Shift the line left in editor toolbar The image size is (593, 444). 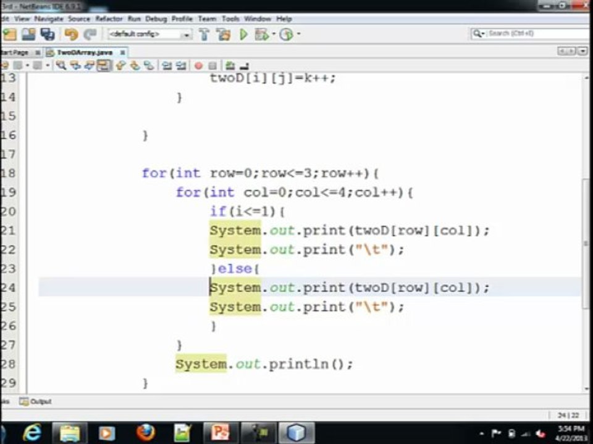click(x=167, y=65)
